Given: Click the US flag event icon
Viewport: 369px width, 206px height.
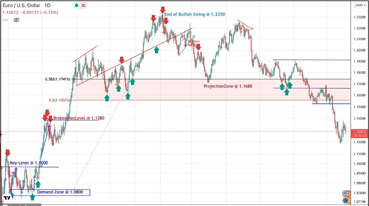Looking at the screenshot, I should click(x=346, y=194).
